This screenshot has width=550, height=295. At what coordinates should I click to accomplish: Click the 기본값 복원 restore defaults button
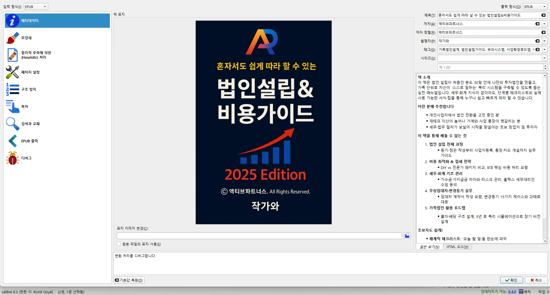[129, 280]
